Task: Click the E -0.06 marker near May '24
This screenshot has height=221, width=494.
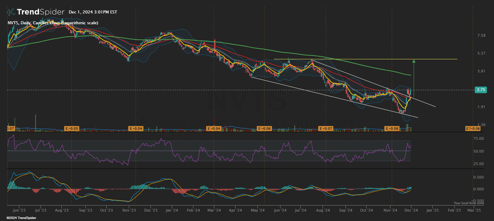Action: point(264,128)
